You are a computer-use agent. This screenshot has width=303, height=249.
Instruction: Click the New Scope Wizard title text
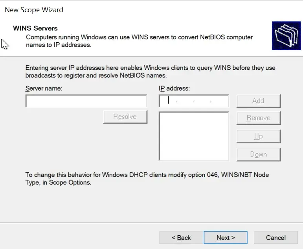pos(34,10)
